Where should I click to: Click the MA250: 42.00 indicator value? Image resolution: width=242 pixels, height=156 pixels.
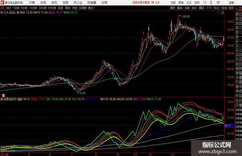tap(124, 99)
